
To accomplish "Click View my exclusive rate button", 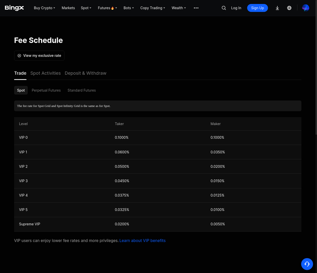I will tap(39, 55).
